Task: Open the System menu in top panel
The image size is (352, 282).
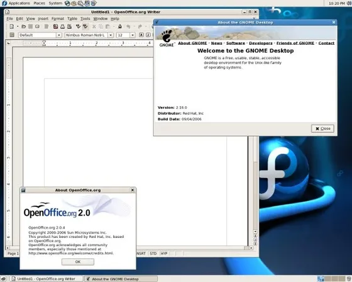Action: (x=55, y=3)
